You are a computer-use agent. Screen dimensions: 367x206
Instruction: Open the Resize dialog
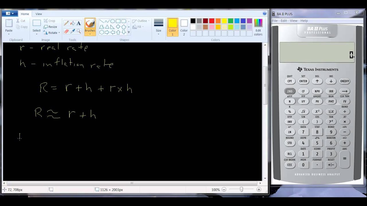(x=50, y=27)
